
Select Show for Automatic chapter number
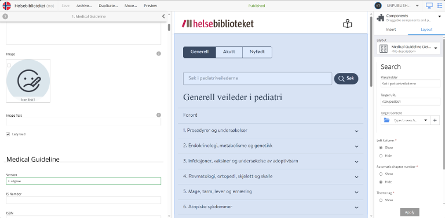click(381, 174)
